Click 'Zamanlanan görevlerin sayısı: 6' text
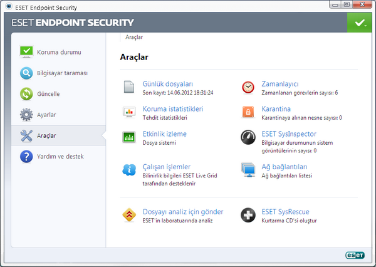376x267 pixels. 300,93
